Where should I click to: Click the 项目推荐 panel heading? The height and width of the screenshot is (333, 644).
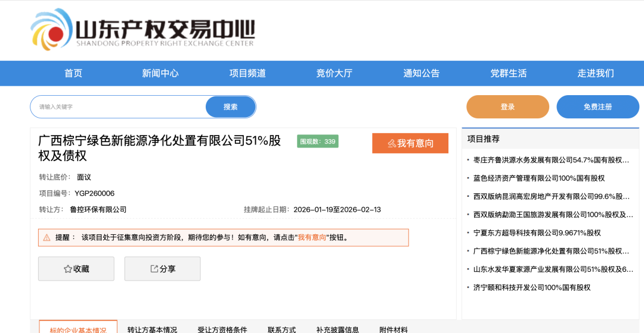pyautogui.click(x=484, y=139)
